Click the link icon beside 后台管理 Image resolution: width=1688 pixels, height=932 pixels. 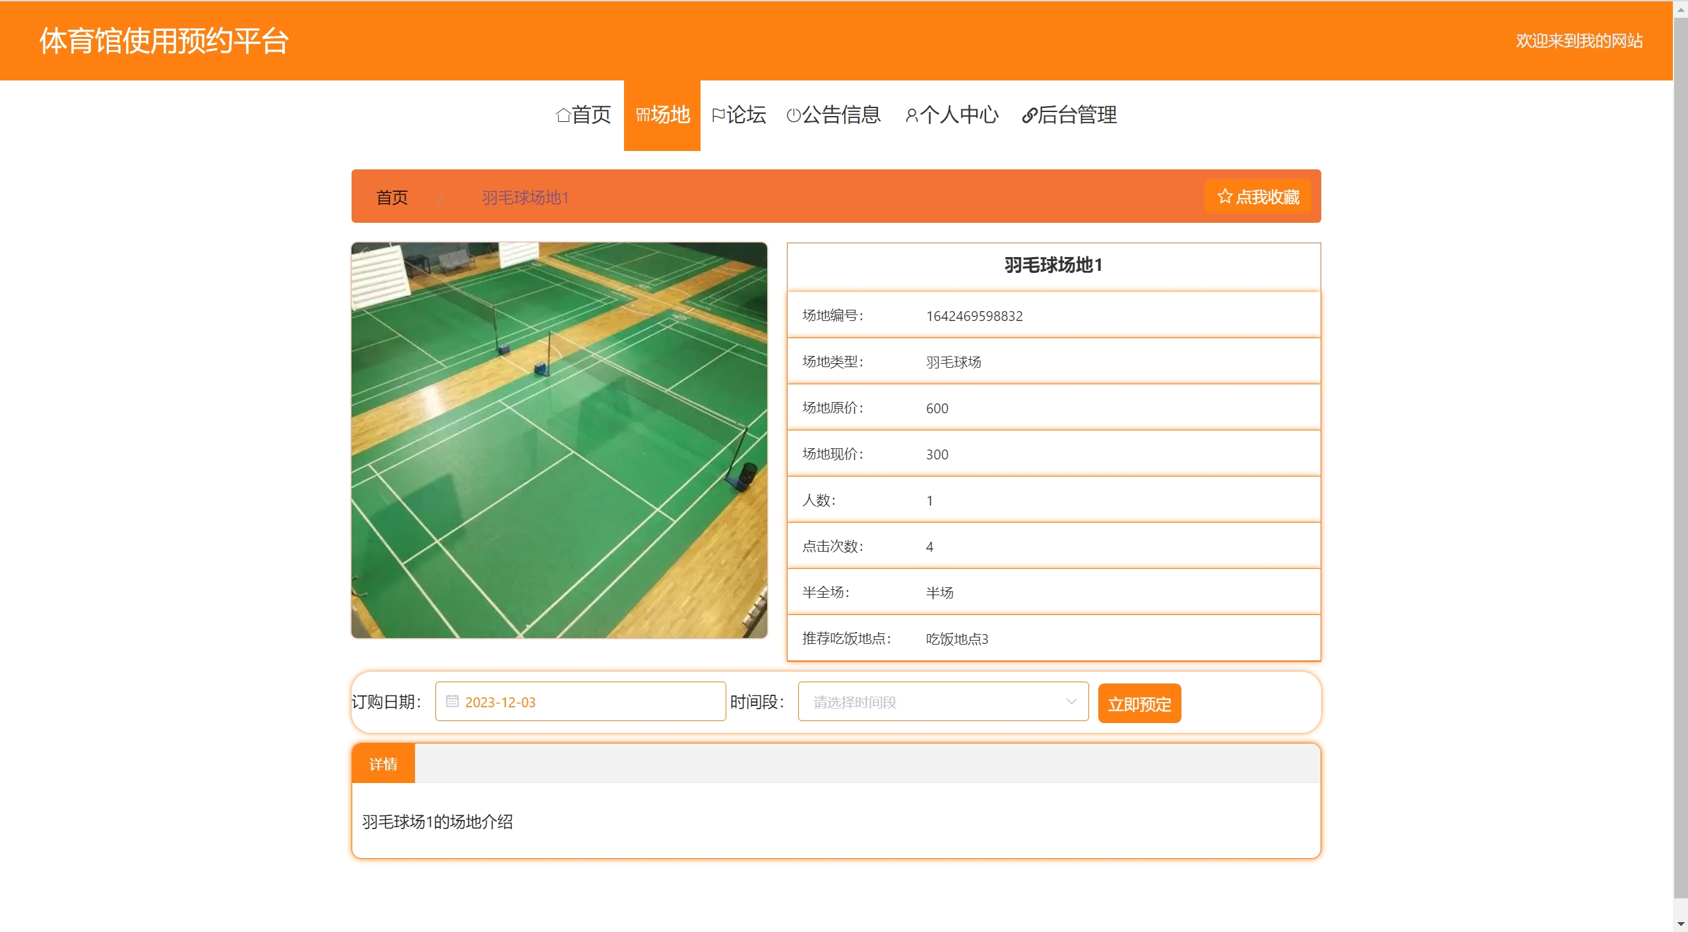(x=1028, y=115)
